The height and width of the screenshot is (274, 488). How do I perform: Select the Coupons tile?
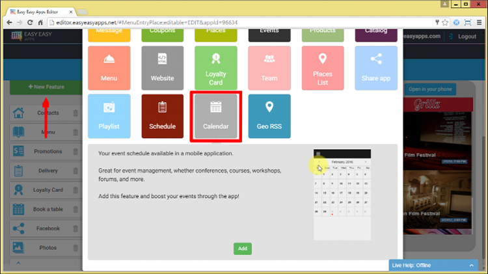162,35
